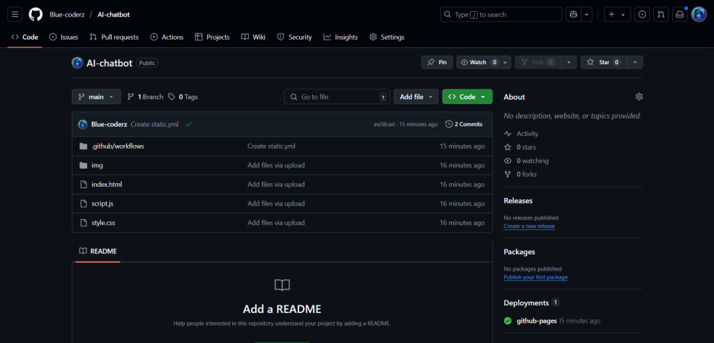Screen dimensions: 714x343
Task: Open the main branch selector dropdown
Action: (96, 97)
